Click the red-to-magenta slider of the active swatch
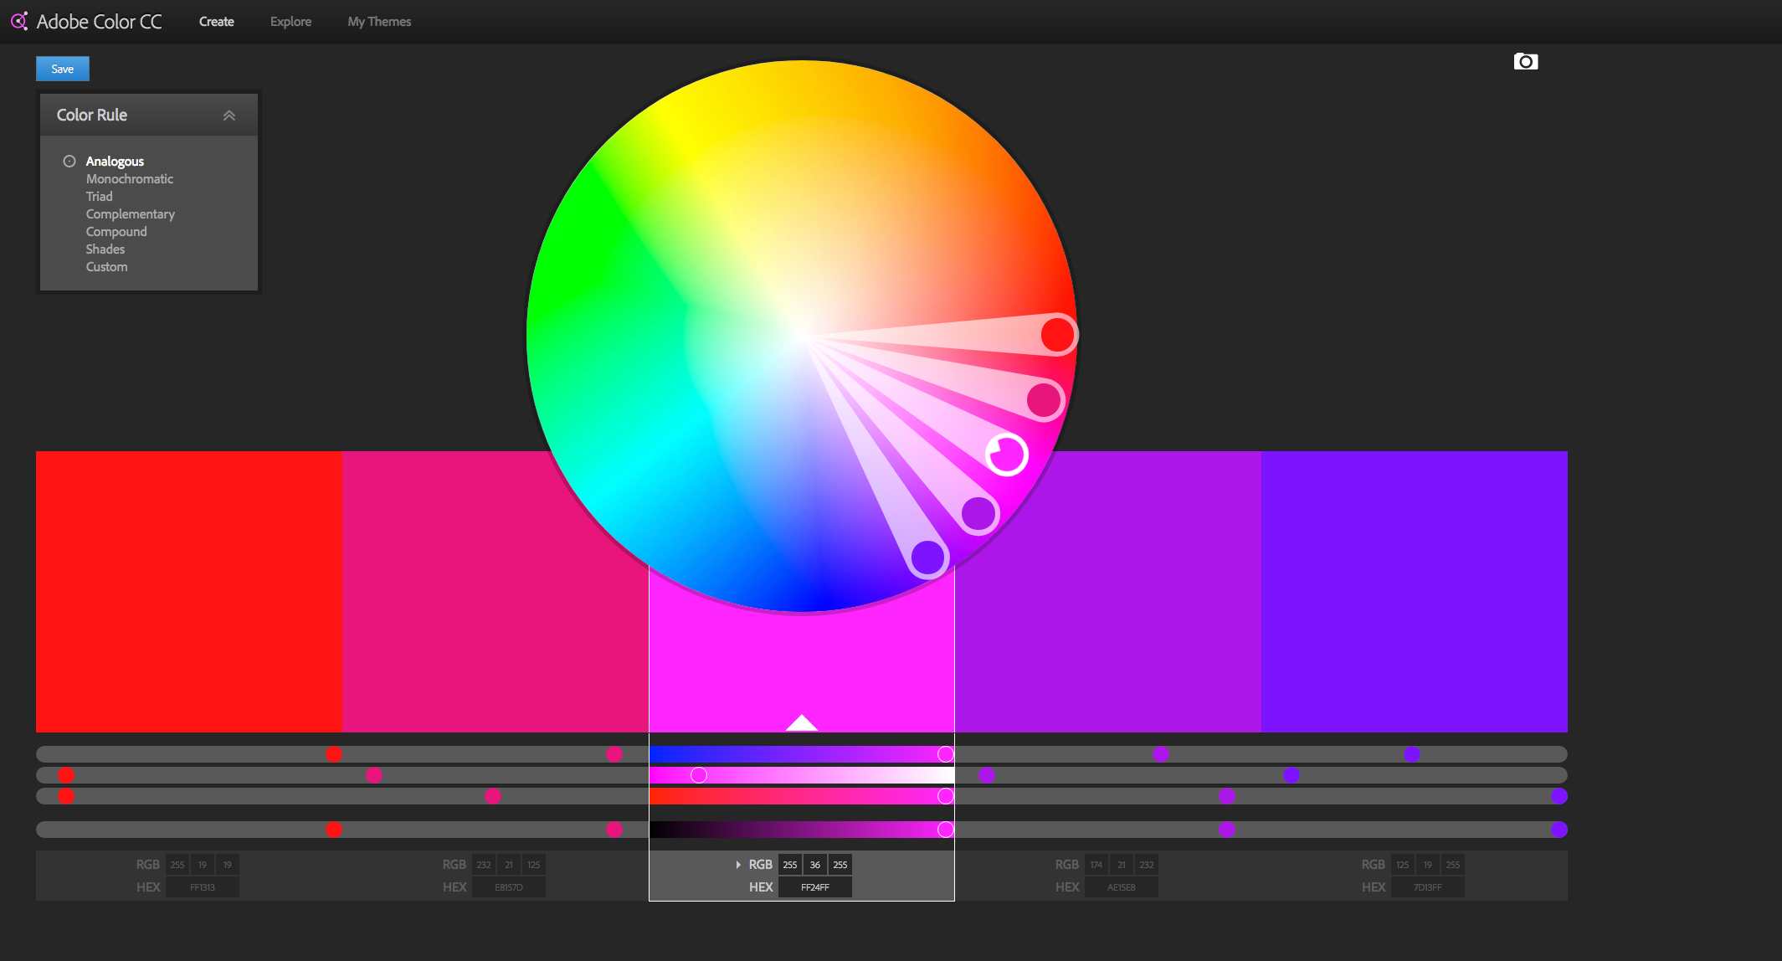The width and height of the screenshot is (1782, 961). [x=801, y=796]
